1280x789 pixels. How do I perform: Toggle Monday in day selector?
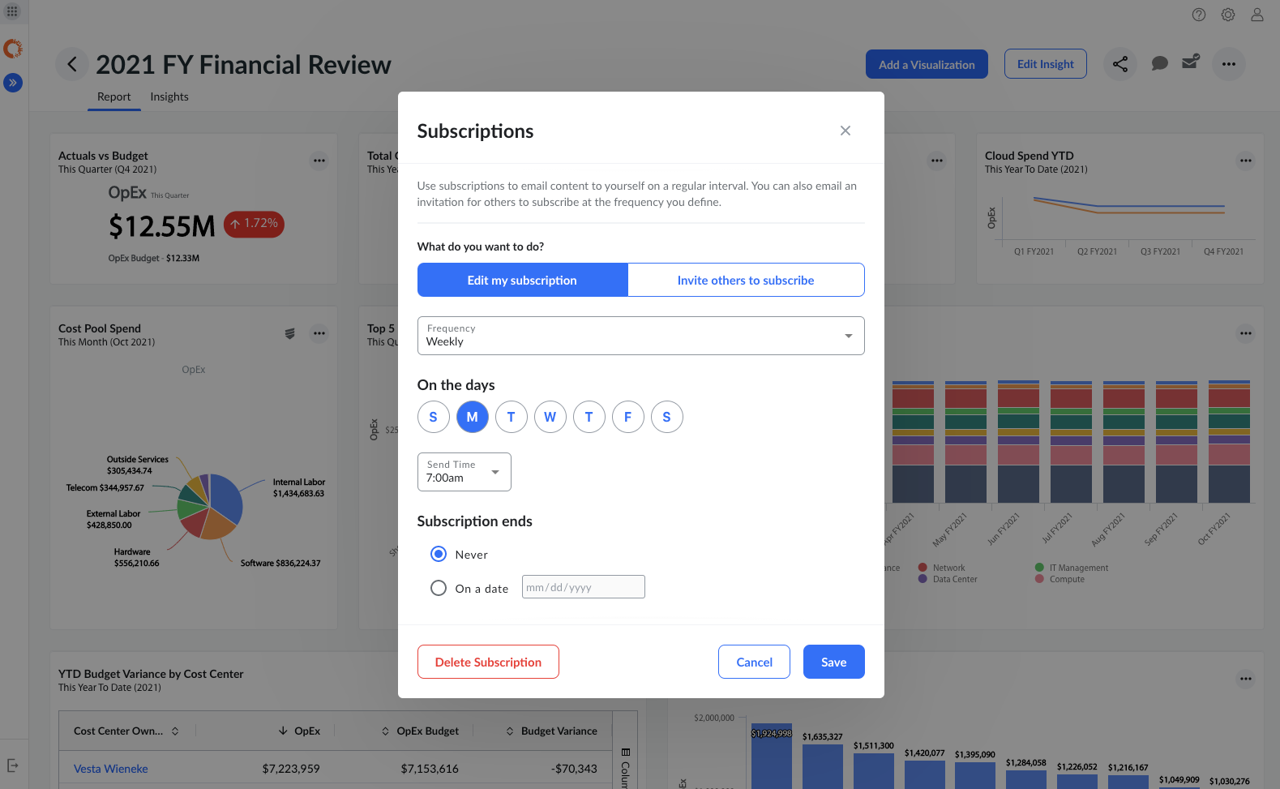click(x=472, y=417)
